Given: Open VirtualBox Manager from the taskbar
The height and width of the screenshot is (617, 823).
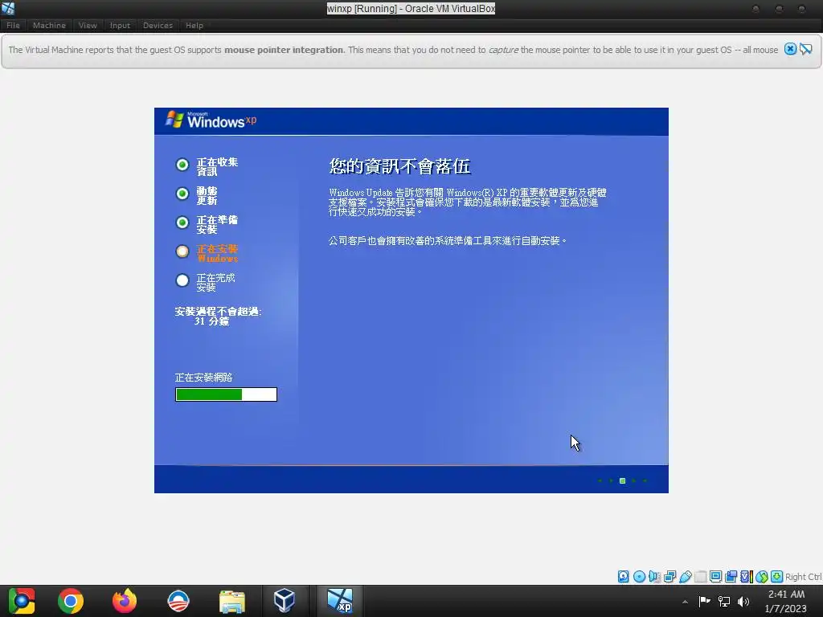Looking at the screenshot, I should (x=285, y=601).
